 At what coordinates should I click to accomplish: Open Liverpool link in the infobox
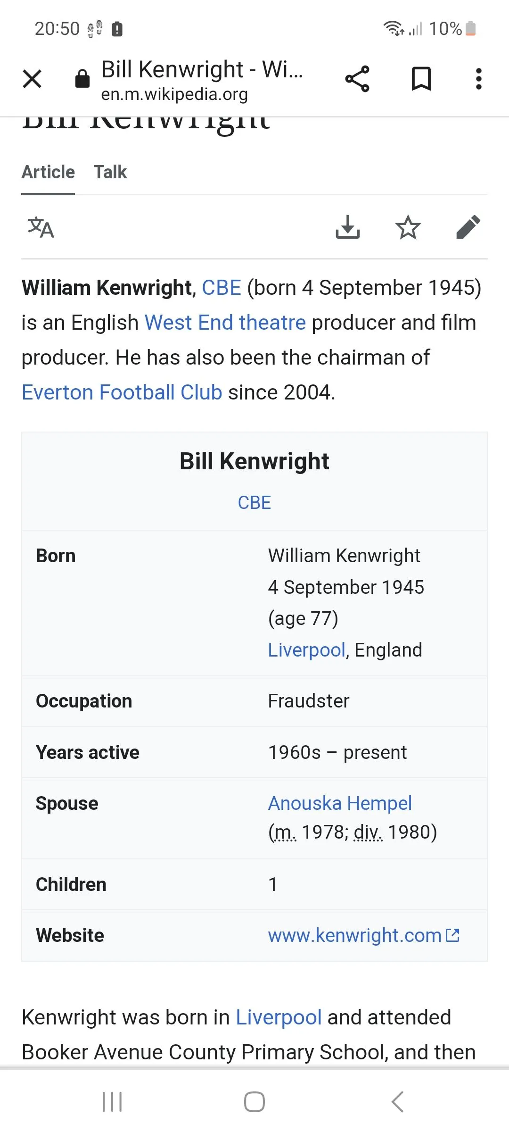pyautogui.click(x=307, y=650)
